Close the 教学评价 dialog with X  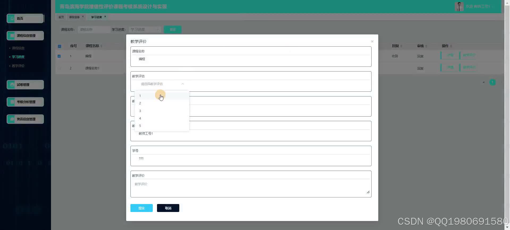point(372,41)
